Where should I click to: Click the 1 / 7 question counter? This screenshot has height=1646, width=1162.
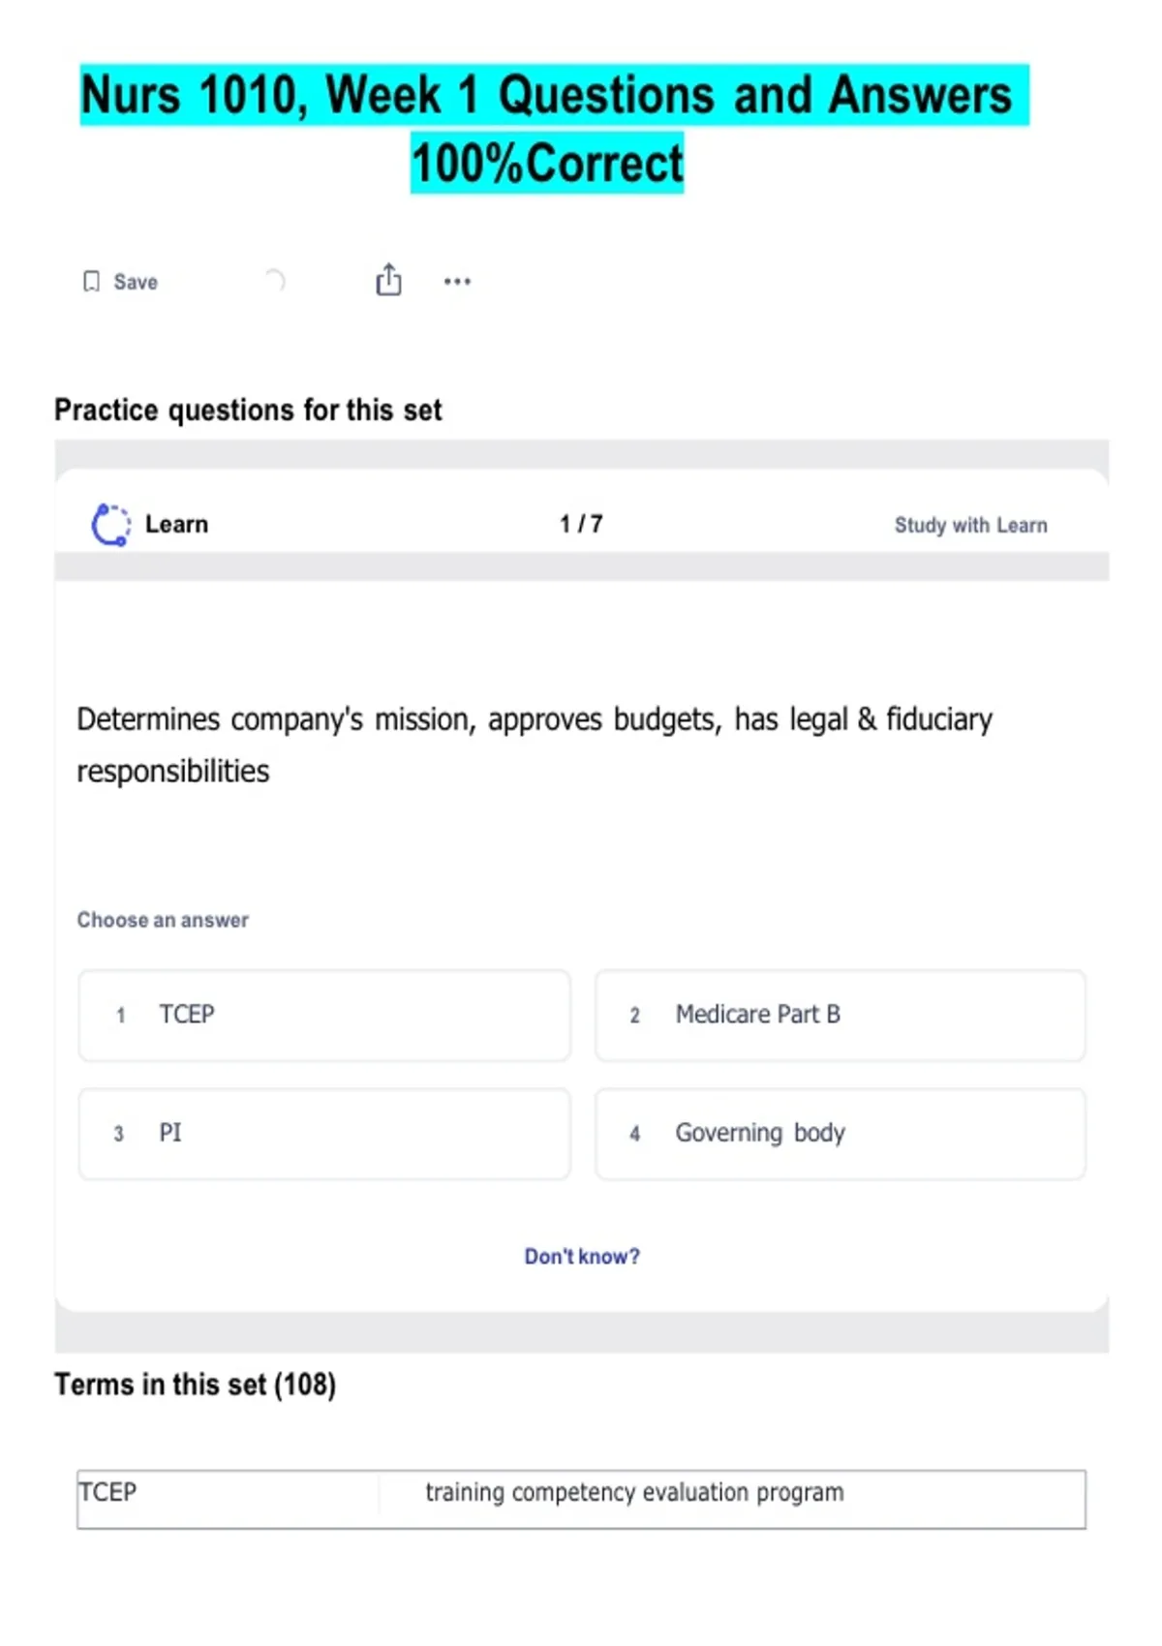pos(581,525)
